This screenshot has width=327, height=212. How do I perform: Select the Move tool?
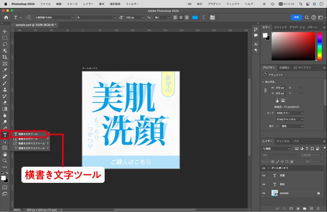coord(5,31)
